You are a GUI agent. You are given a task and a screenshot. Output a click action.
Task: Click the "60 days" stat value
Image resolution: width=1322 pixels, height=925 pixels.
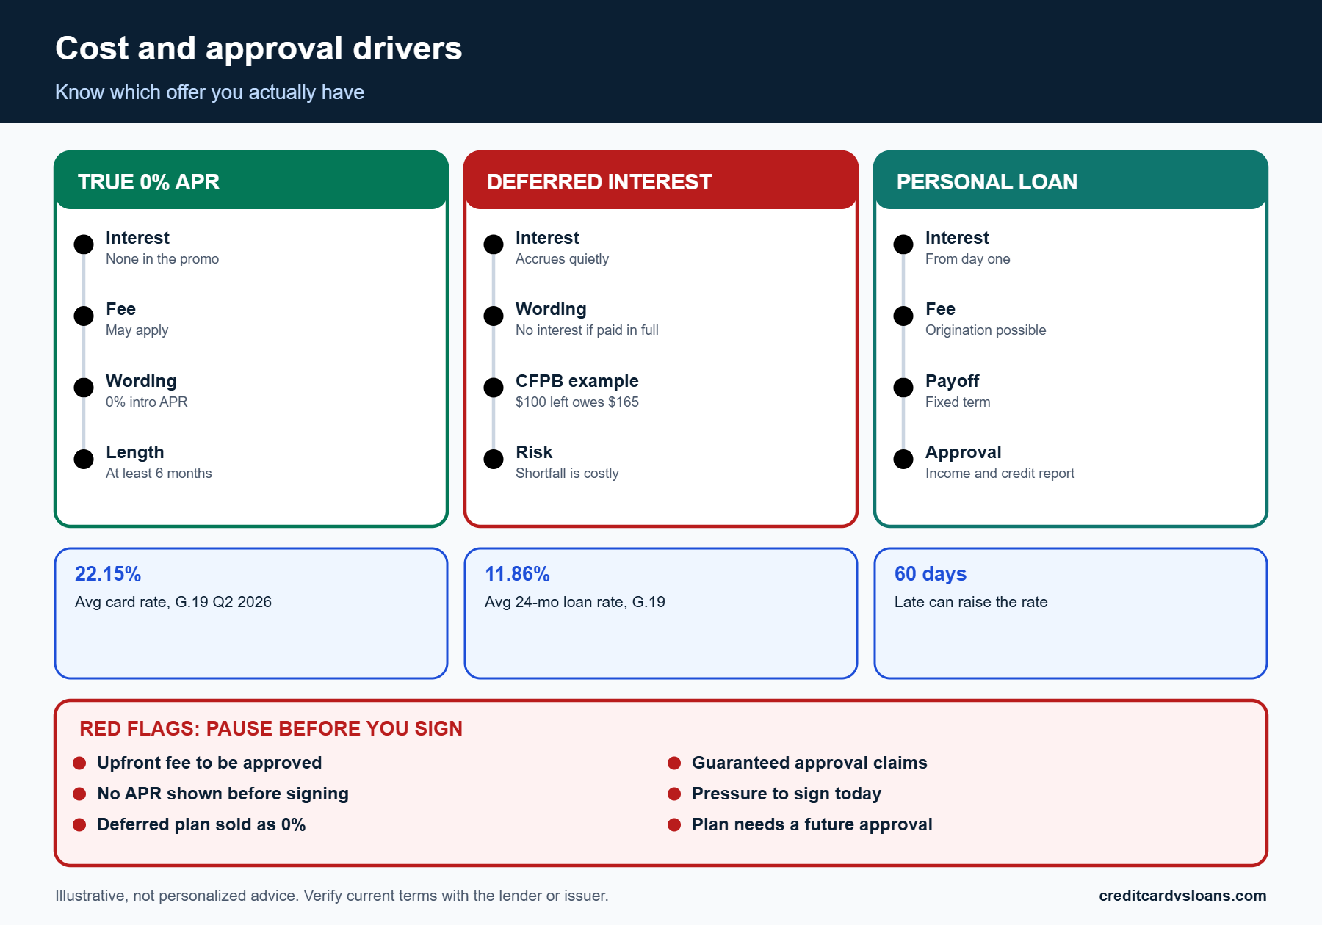931,574
